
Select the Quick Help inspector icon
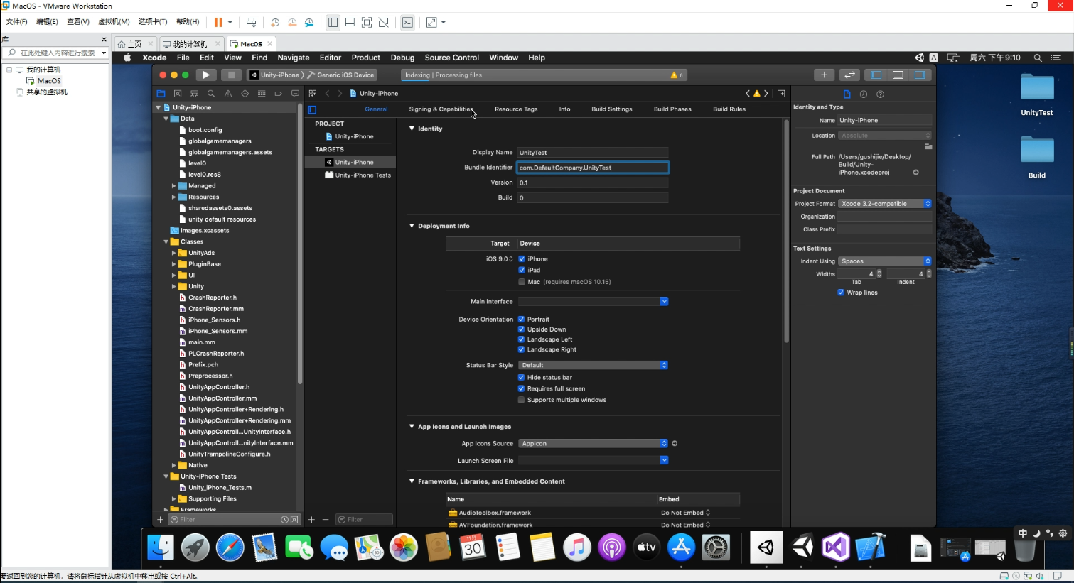tap(881, 94)
